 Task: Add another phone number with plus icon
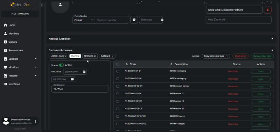[x=134, y=20]
